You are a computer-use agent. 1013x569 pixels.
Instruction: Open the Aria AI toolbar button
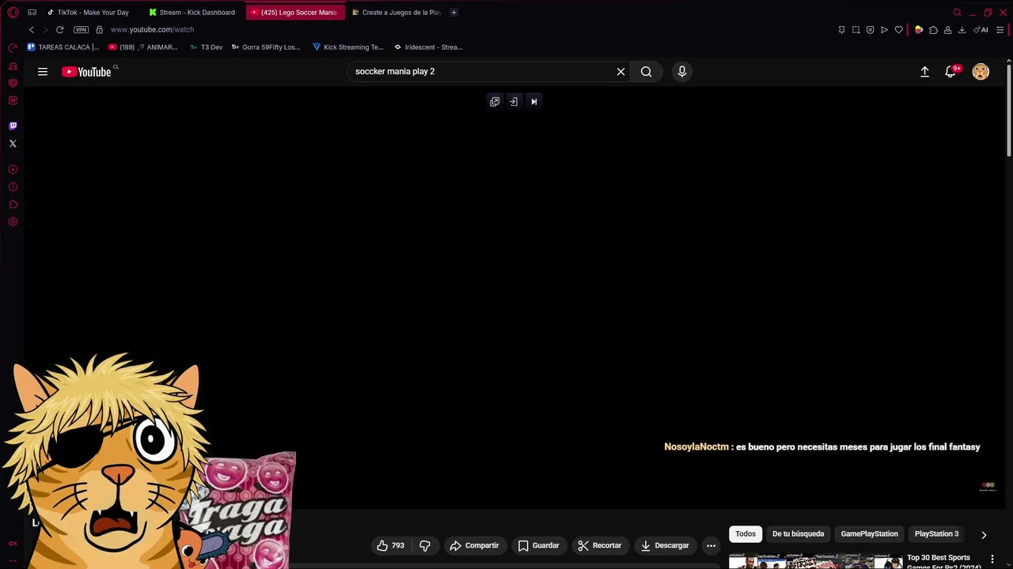tap(981, 30)
